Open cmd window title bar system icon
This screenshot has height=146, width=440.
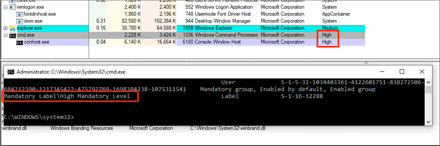[11, 72]
